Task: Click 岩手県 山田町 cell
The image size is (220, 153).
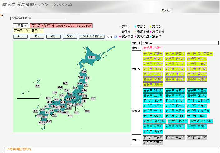Action: (x=175, y=69)
